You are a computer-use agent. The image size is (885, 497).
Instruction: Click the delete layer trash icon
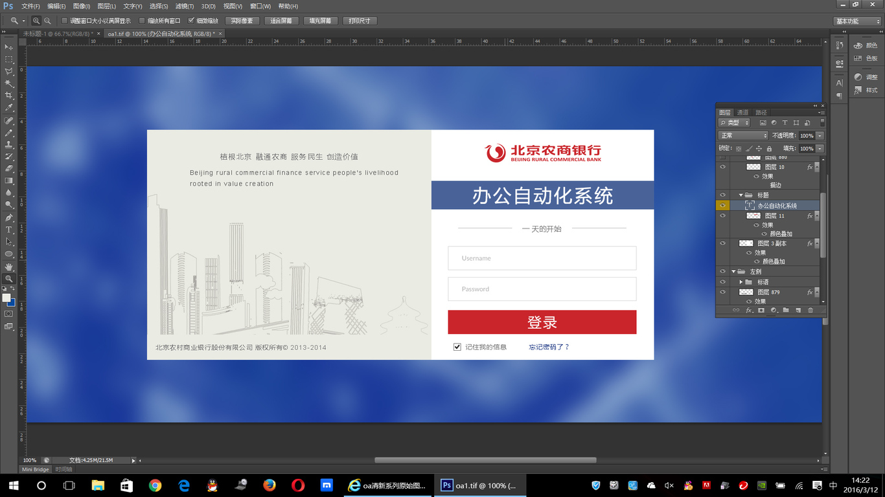click(x=810, y=311)
